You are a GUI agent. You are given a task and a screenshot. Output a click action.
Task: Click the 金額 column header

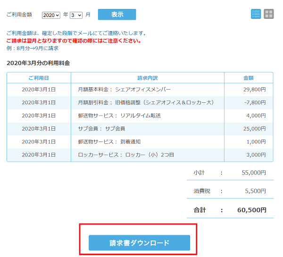[248, 78]
